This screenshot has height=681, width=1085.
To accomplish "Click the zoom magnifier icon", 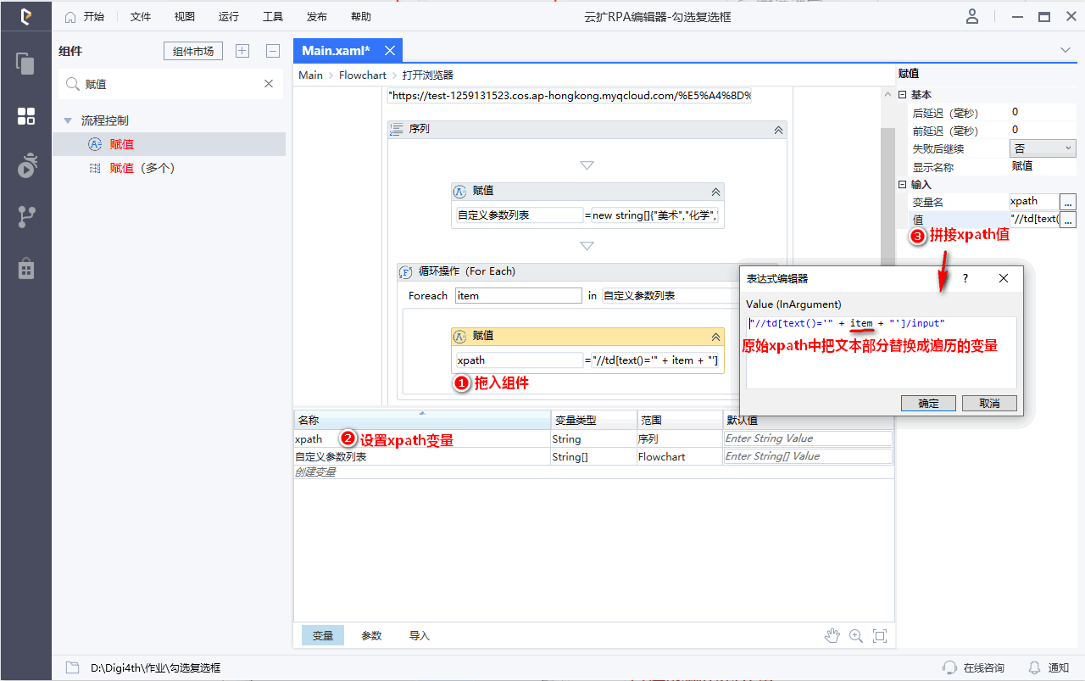I will [x=856, y=636].
